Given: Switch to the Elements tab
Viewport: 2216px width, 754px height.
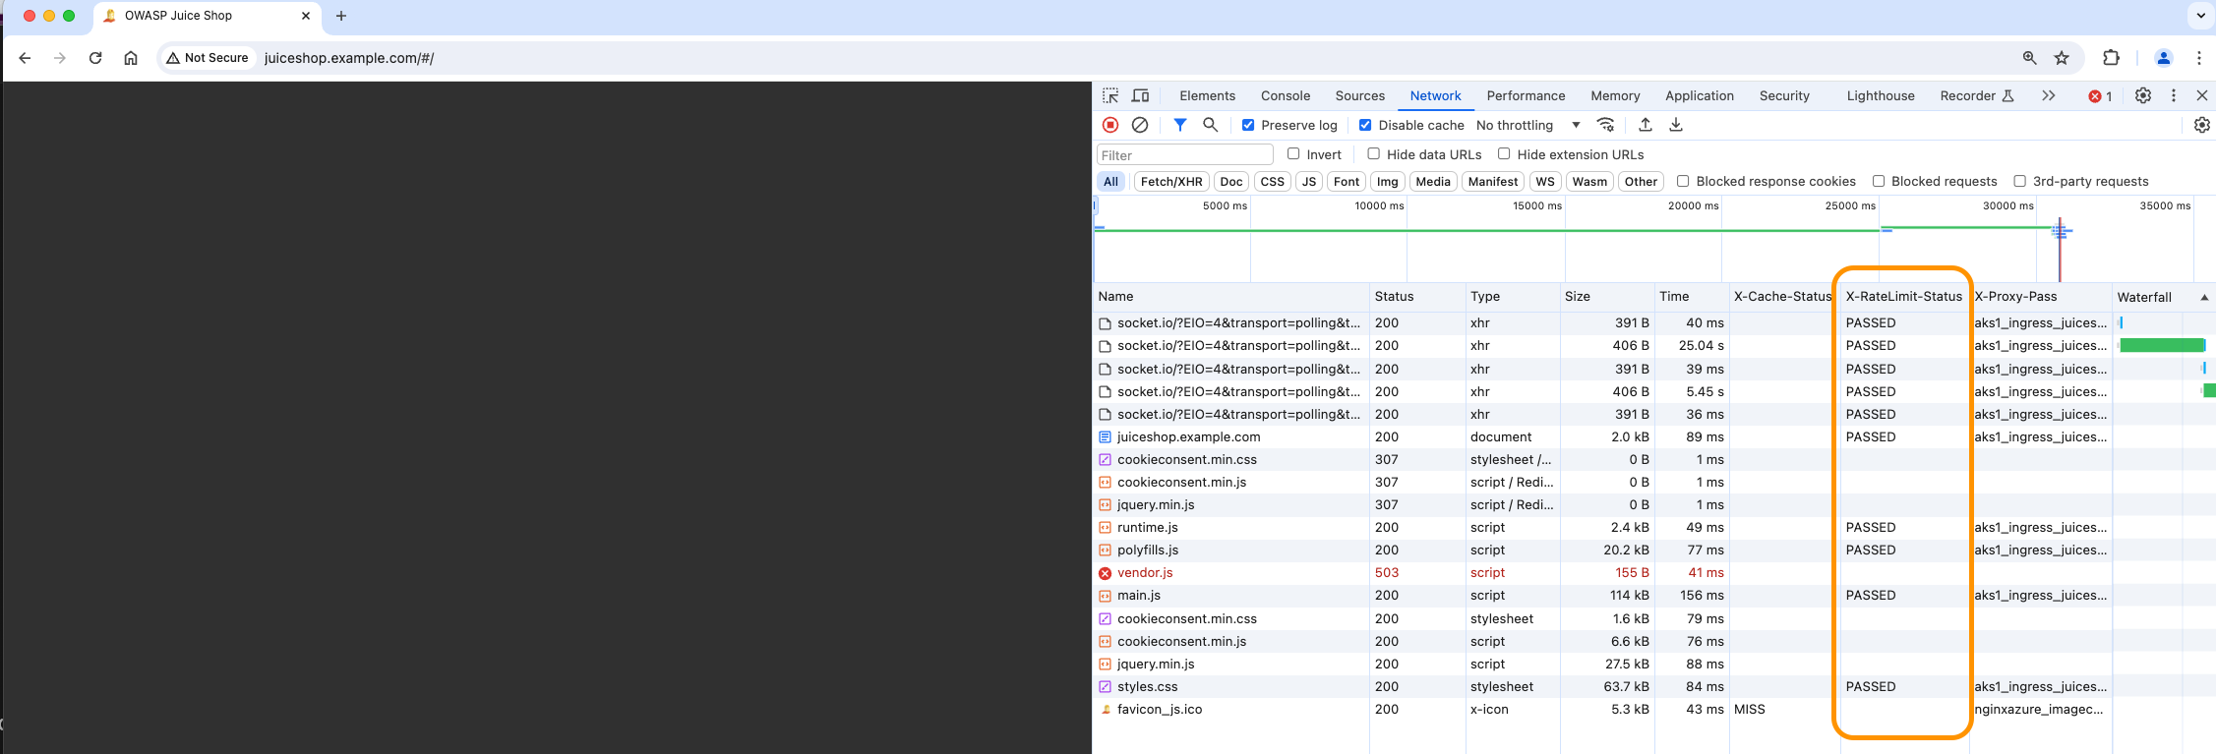Looking at the screenshot, I should click(1207, 95).
